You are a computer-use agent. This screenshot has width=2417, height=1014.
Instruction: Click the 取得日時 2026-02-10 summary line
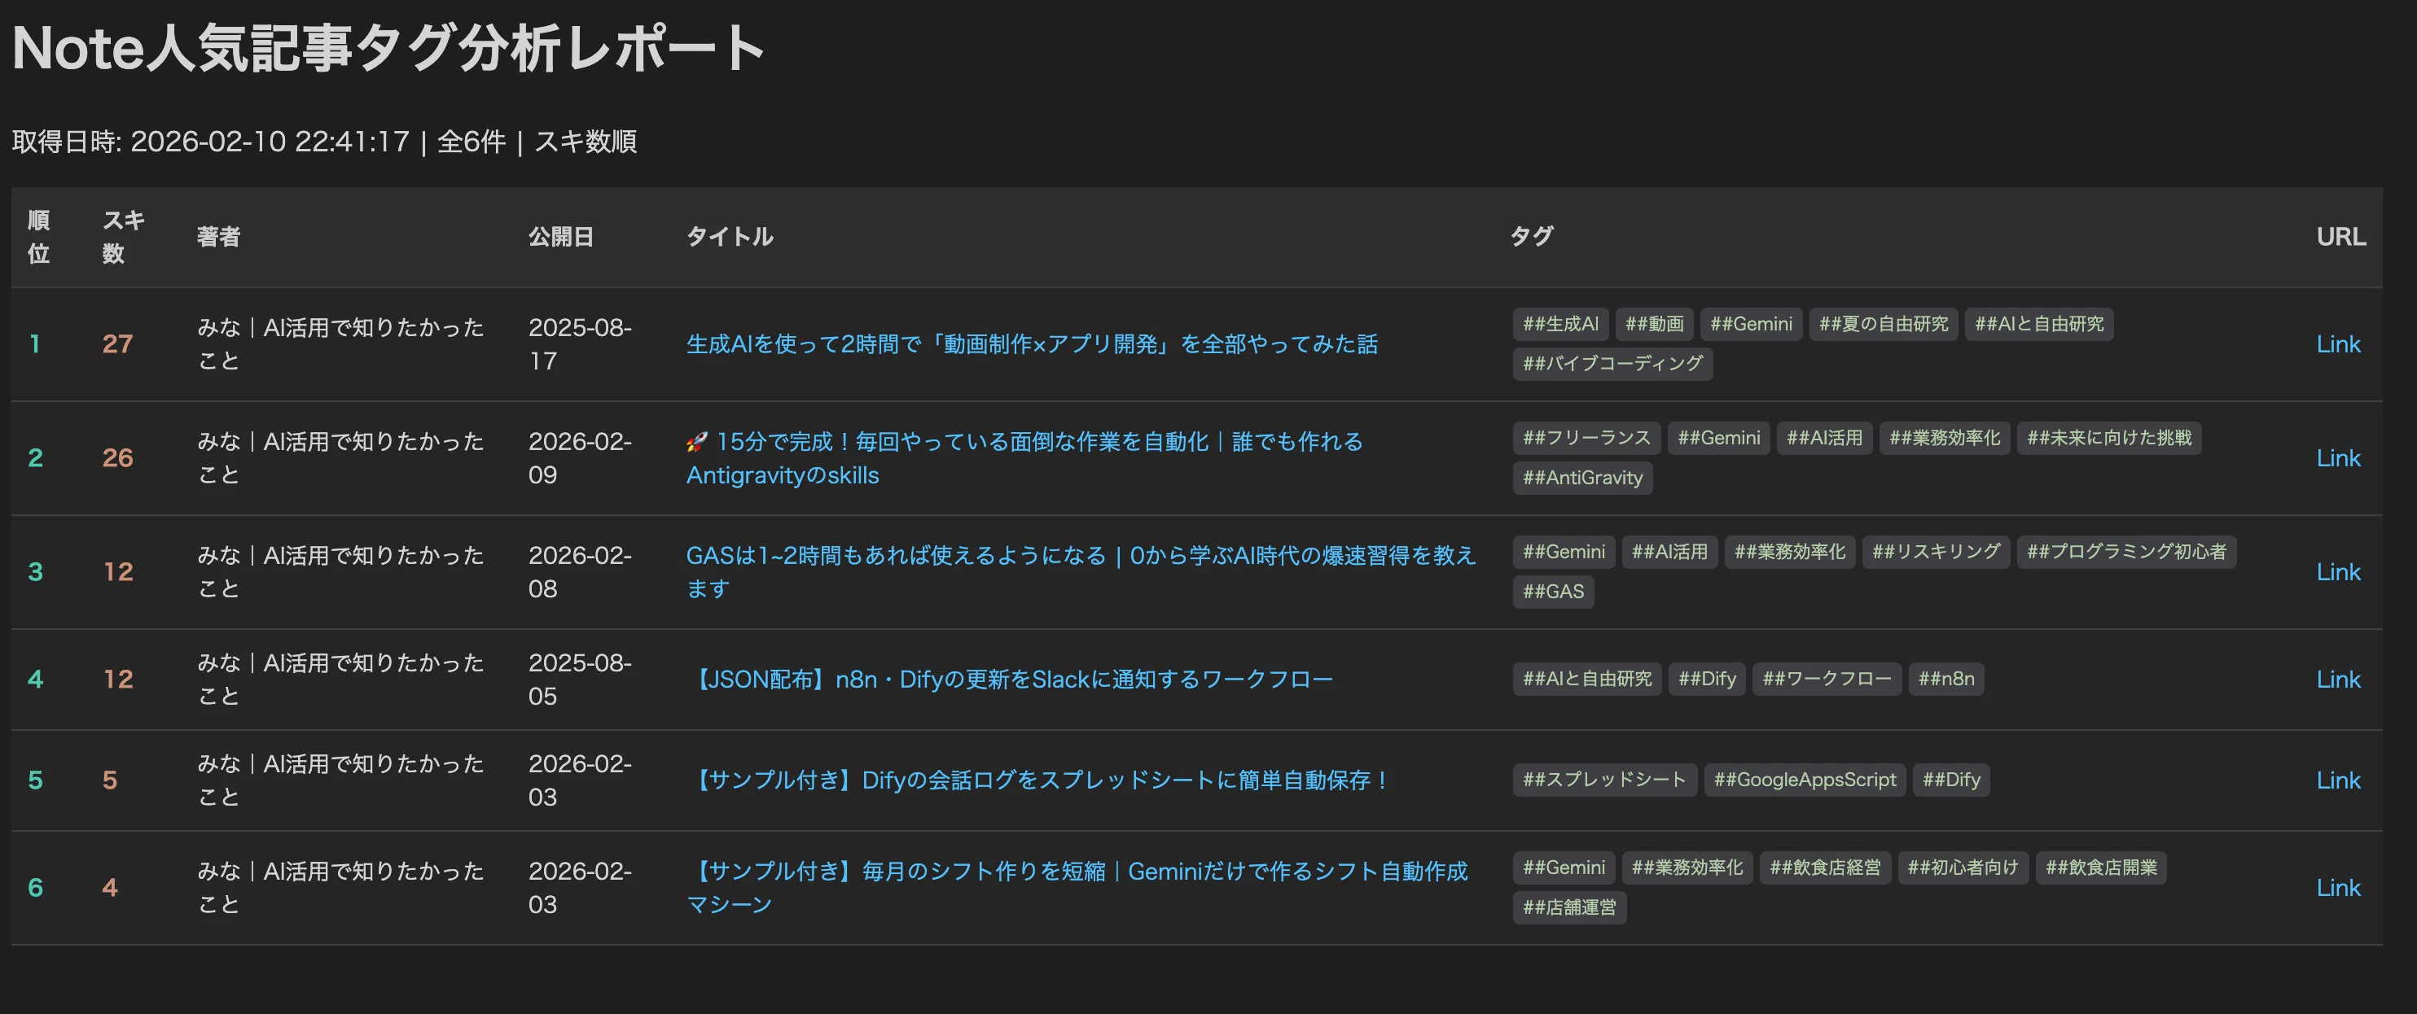point(324,142)
